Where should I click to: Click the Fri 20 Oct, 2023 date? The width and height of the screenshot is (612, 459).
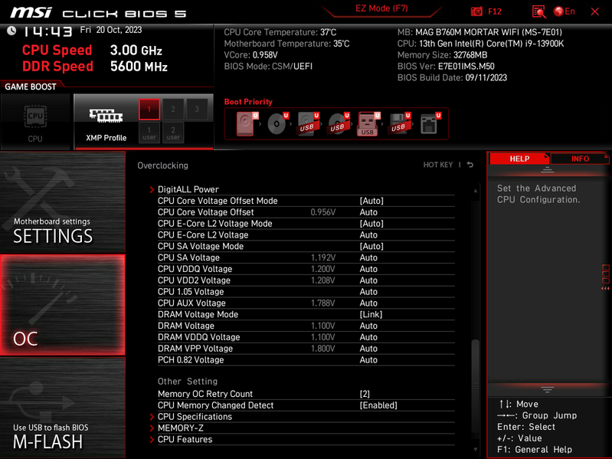[111, 30]
